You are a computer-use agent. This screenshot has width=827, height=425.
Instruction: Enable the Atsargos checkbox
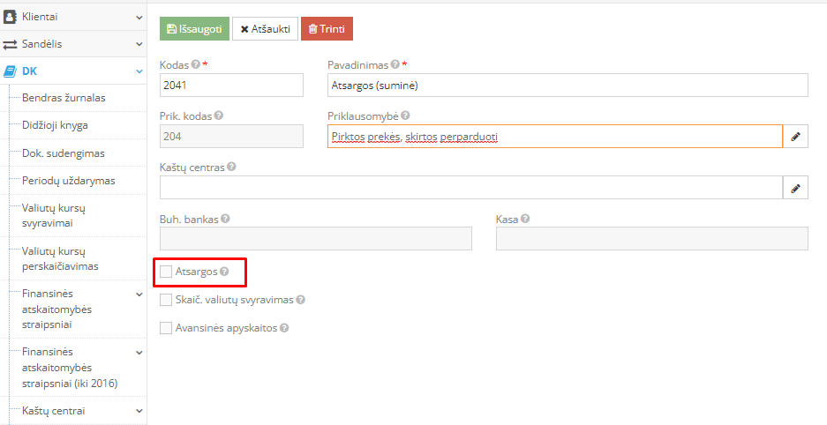pyautogui.click(x=166, y=272)
